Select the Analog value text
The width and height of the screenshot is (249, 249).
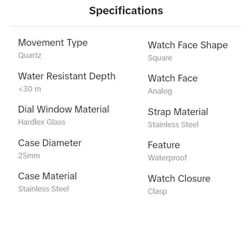[160, 91]
